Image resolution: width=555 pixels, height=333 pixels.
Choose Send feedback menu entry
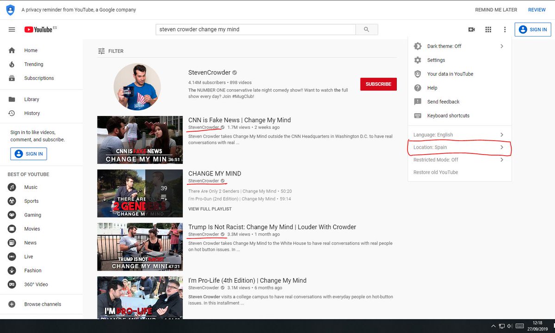[x=460, y=102]
